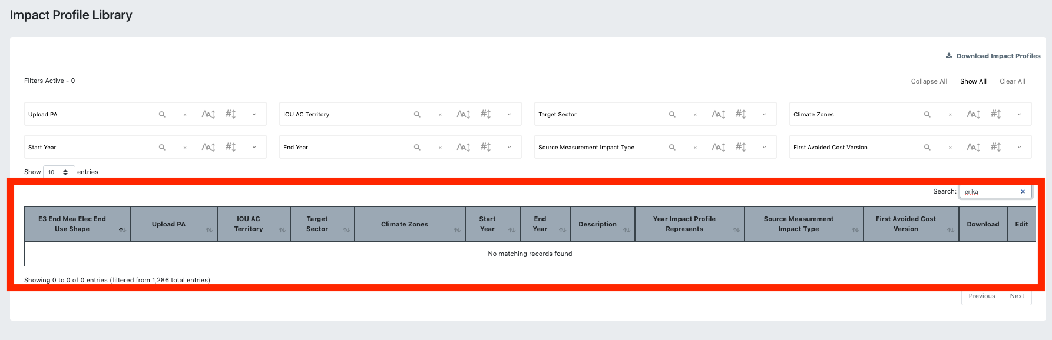Expand the Start Year filter chevron
This screenshot has height=340, width=1052.
(x=254, y=147)
